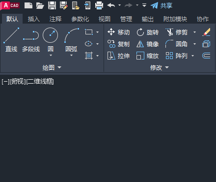Open the Undo history dropdown arrow
The image size is (216, 182).
click(120, 5)
